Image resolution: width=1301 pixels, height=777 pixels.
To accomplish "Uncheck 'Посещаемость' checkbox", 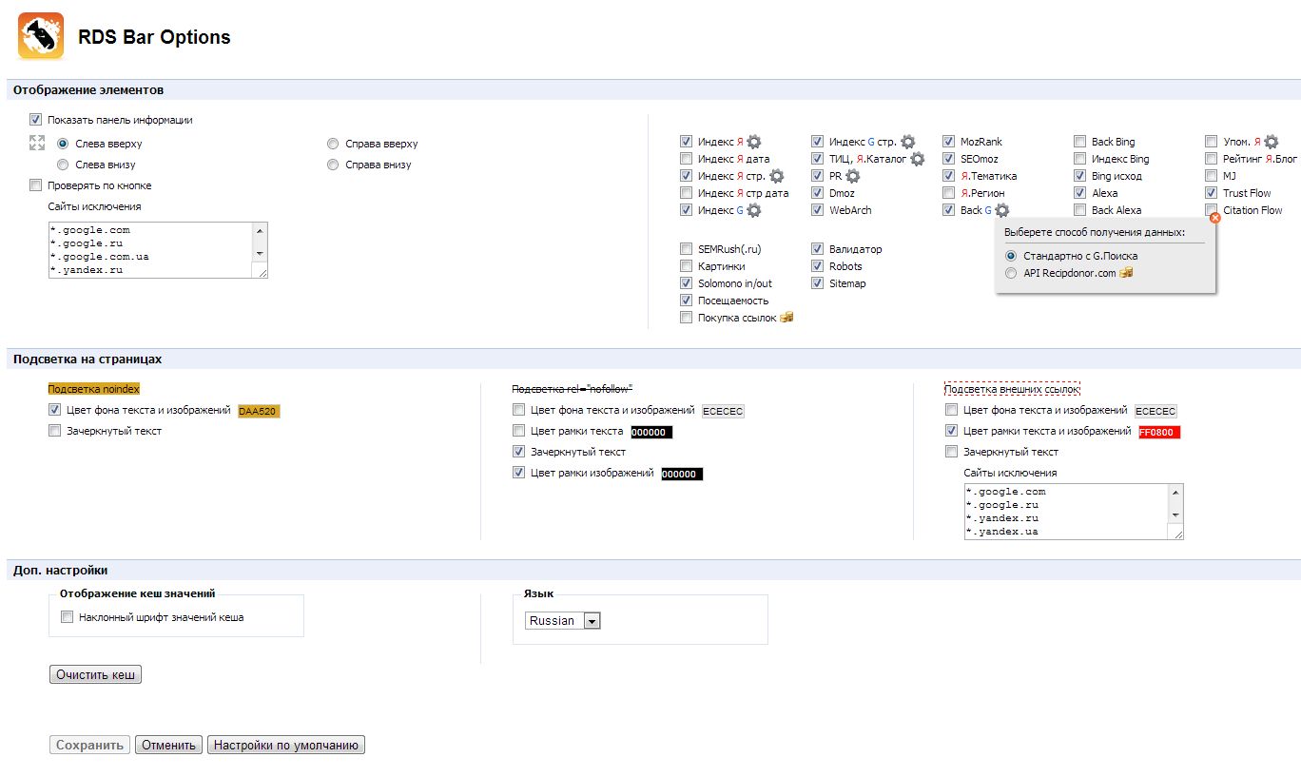I will 686,301.
